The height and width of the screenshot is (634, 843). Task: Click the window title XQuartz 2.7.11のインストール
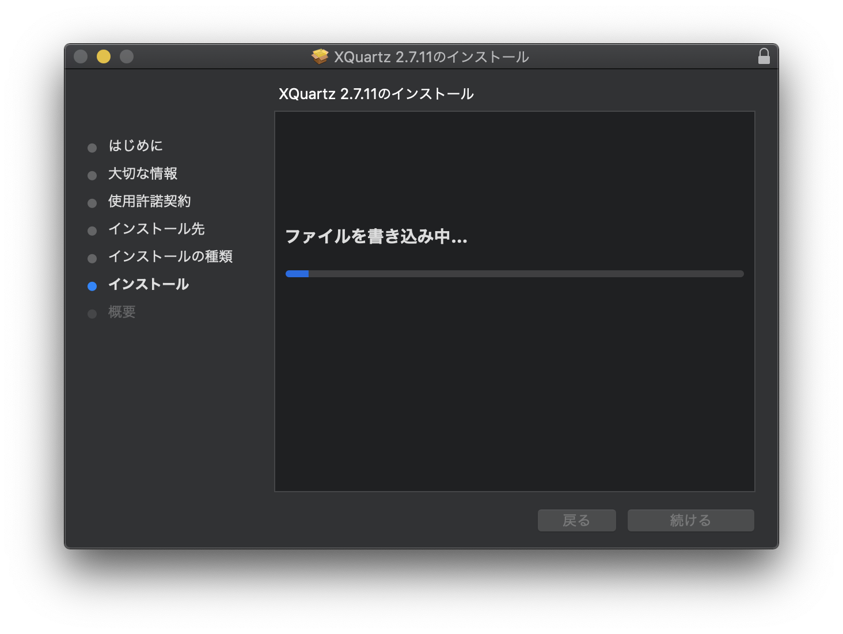[430, 56]
